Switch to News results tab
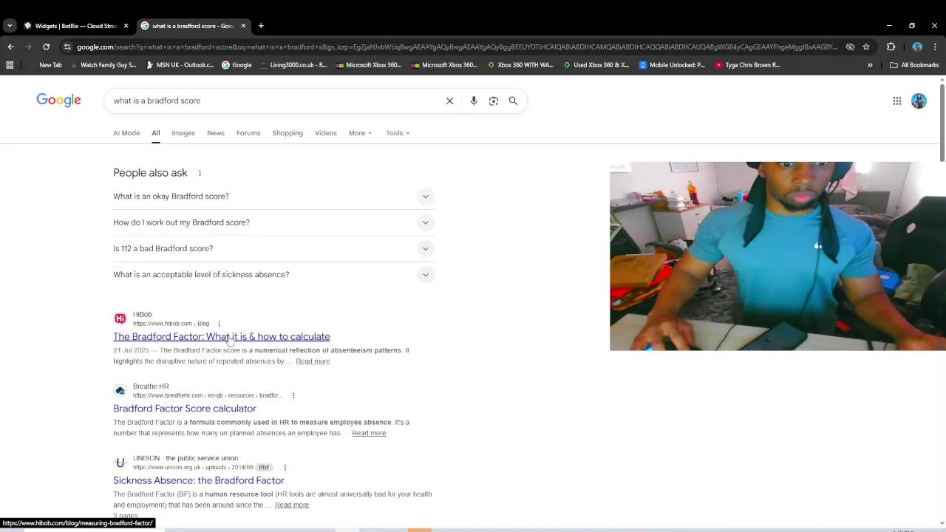The height and width of the screenshot is (532, 946). pyautogui.click(x=216, y=133)
